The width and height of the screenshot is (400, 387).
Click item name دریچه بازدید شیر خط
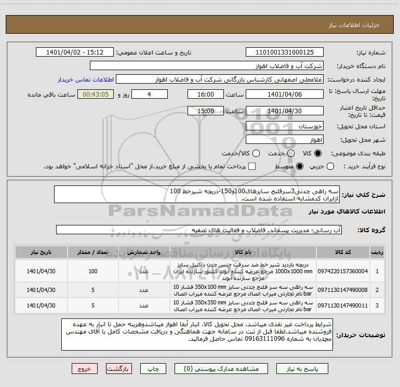point(243,271)
